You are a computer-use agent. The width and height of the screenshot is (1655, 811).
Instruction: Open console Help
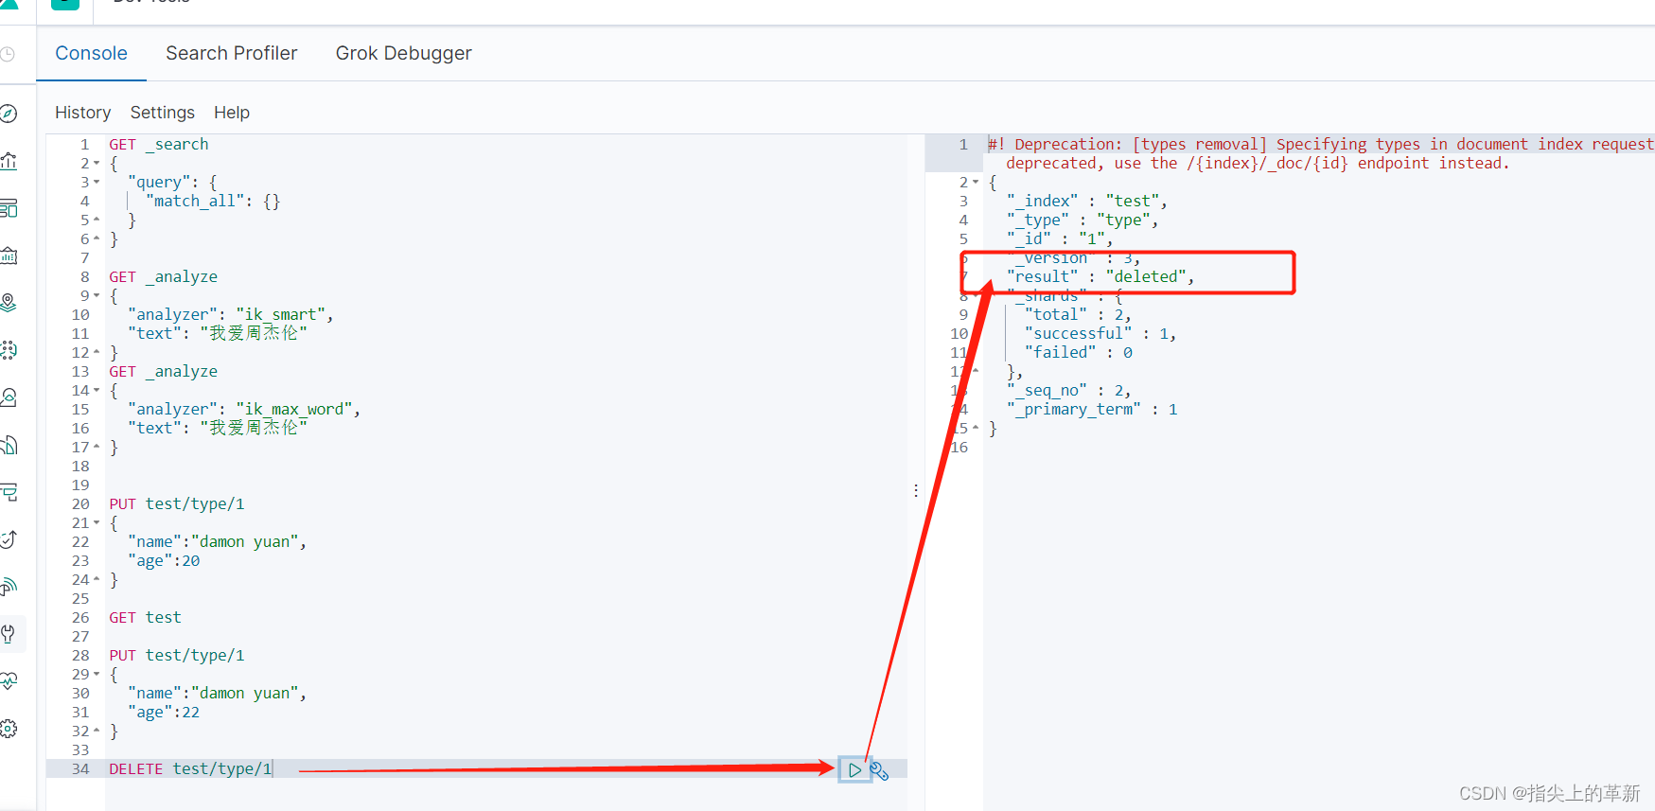click(232, 113)
